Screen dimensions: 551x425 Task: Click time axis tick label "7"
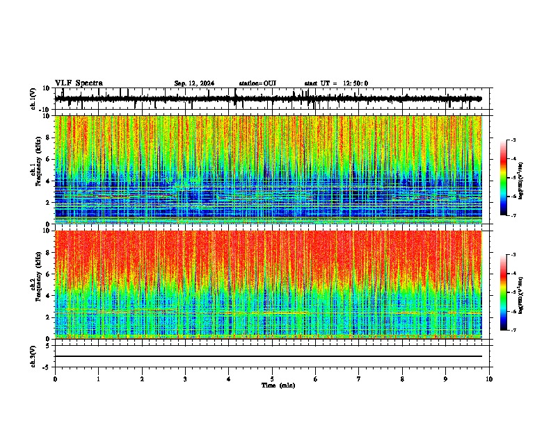point(359,379)
